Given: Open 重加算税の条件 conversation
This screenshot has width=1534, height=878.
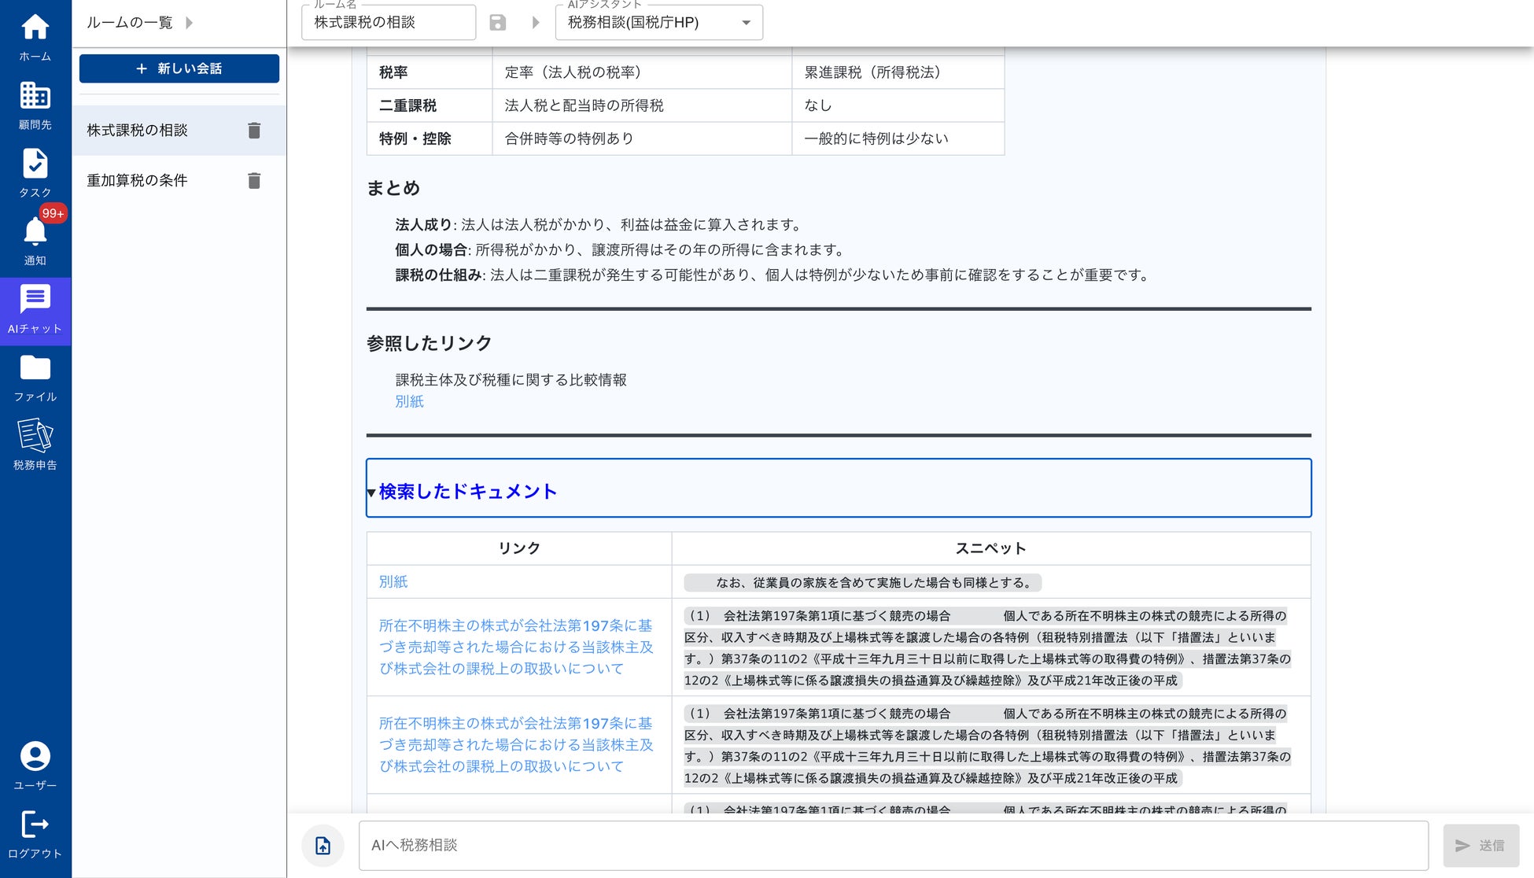Looking at the screenshot, I should tap(179, 181).
